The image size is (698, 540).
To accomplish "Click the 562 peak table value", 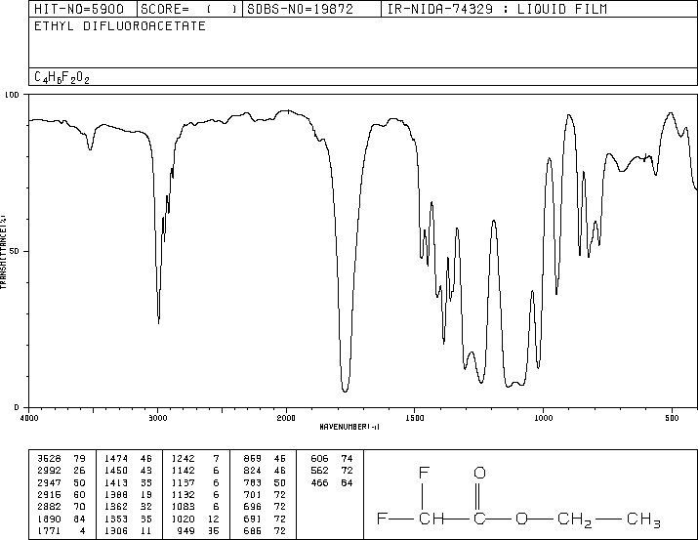I will [319, 471].
